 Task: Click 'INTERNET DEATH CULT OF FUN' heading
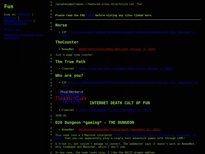tap(120, 103)
